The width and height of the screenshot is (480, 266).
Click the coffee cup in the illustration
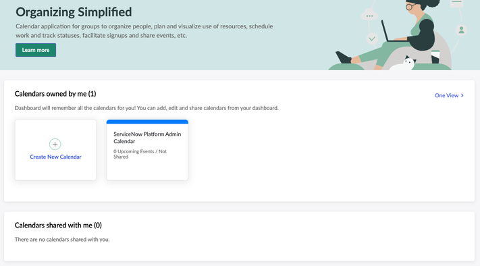pyautogui.click(x=435, y=57)
